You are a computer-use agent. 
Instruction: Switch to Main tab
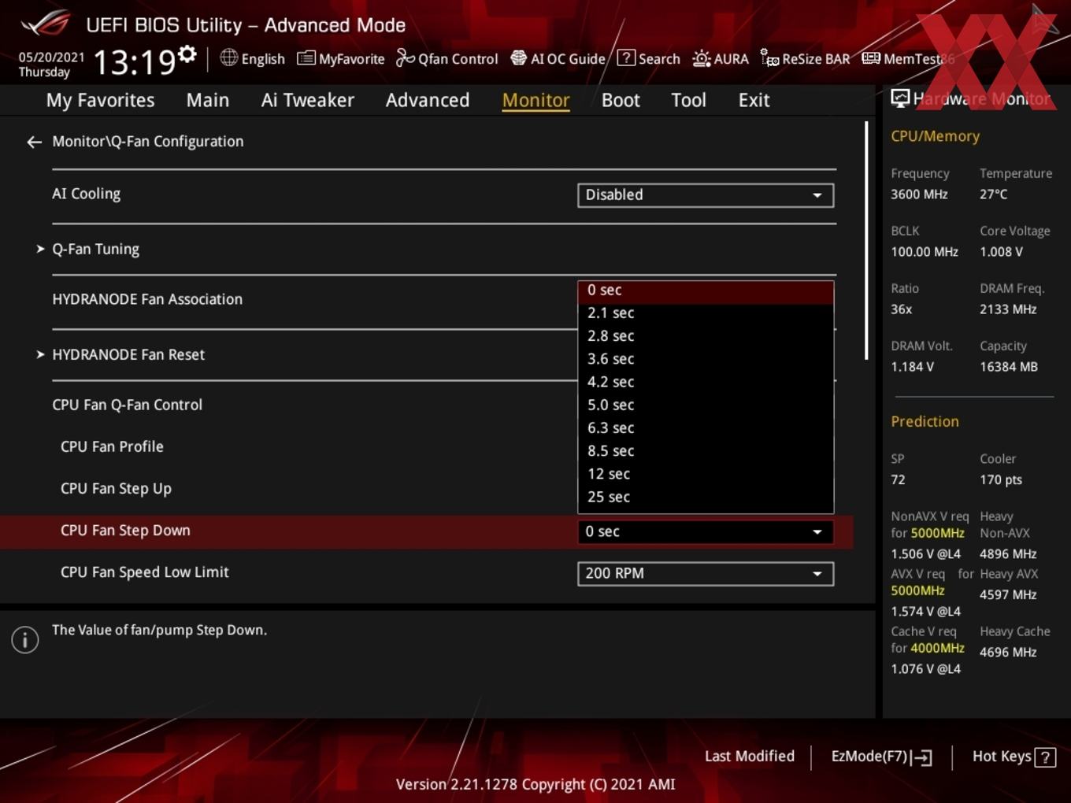(208, 100)
